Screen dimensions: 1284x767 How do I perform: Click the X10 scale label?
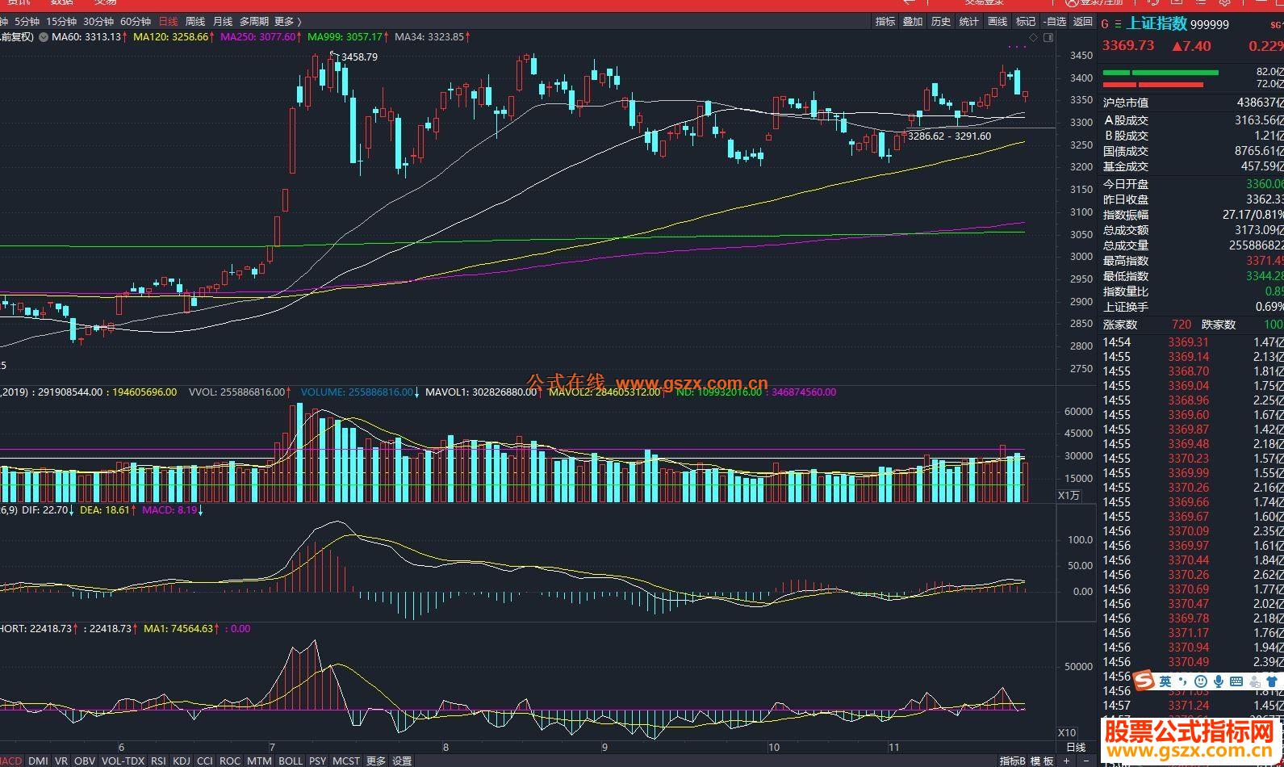coord(1067,733)
